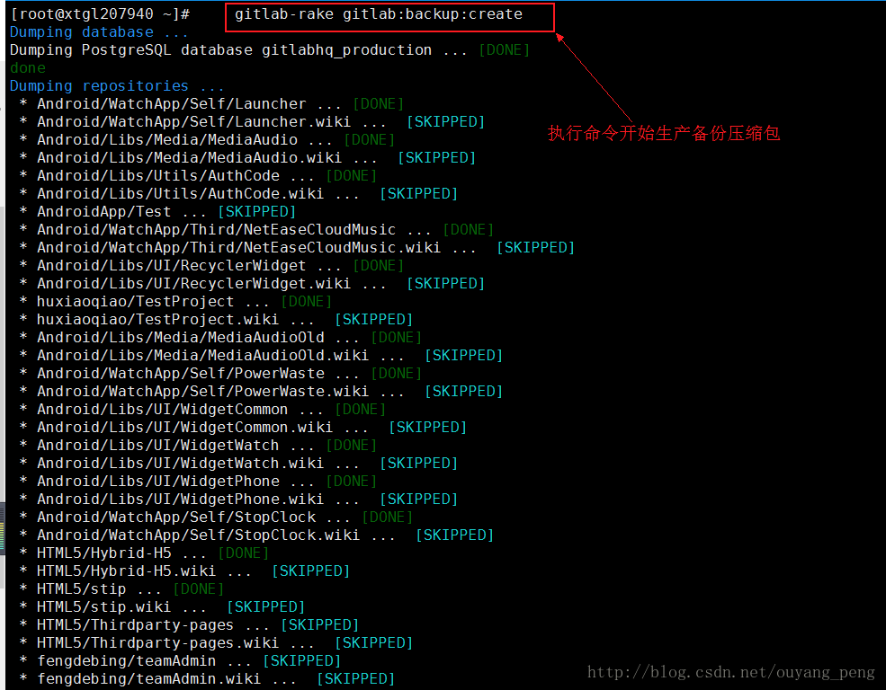The height and width of the screenshot is (690, 886).
Task: Select the gitlabhq_production PostgreSQL dump line
Action: tap(270, 50)
